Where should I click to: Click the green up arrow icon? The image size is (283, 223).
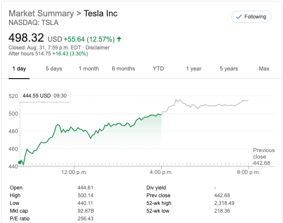119,40
